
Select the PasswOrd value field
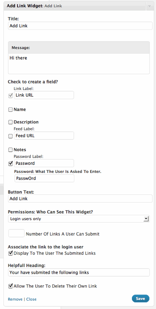point(44,178)
